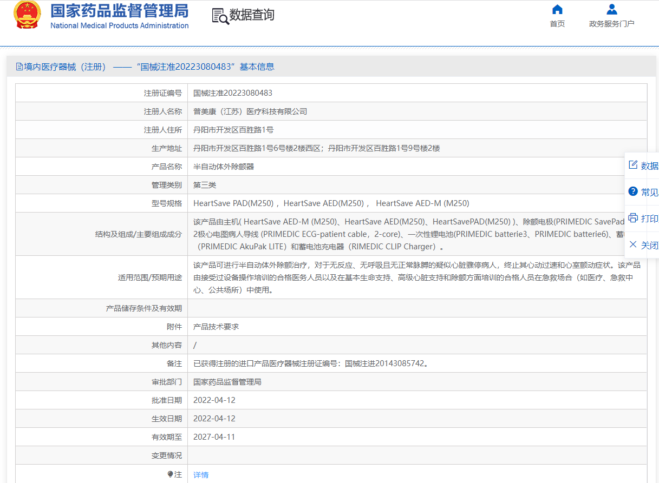Screen dimensions: 659x483
Task: Click 适用范围/预期用途 label
Action: (x=150, y=277)
